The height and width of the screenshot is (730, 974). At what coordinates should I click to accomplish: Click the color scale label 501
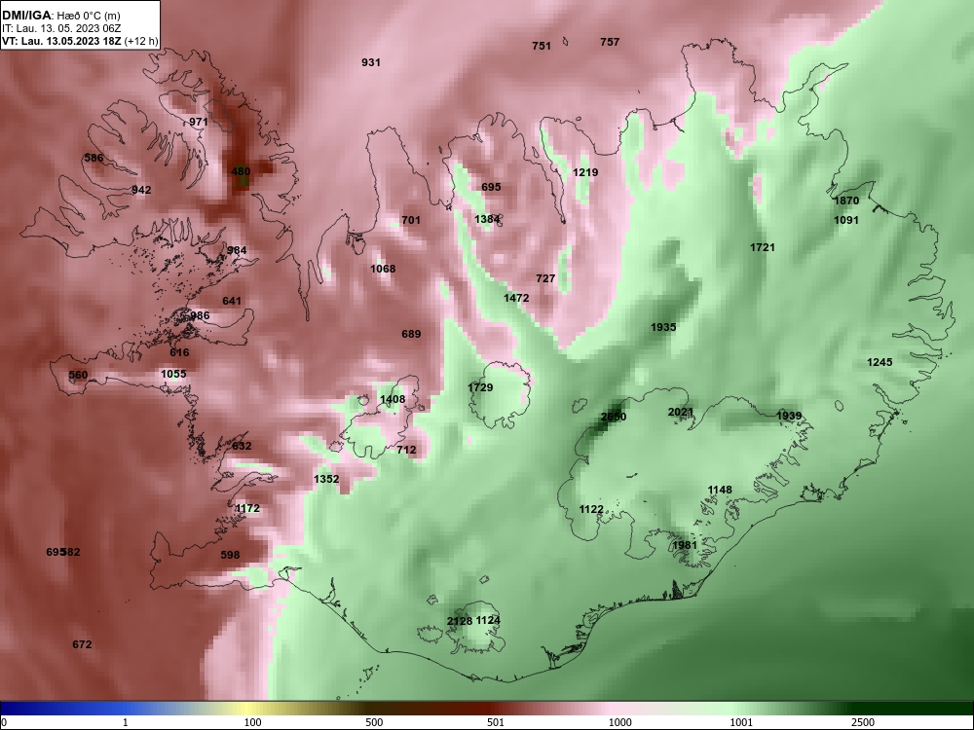pyautogui.click(x=496, y=722)
